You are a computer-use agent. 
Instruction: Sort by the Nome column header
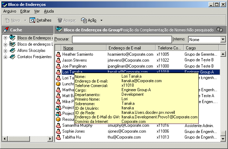tap(69, 48)
